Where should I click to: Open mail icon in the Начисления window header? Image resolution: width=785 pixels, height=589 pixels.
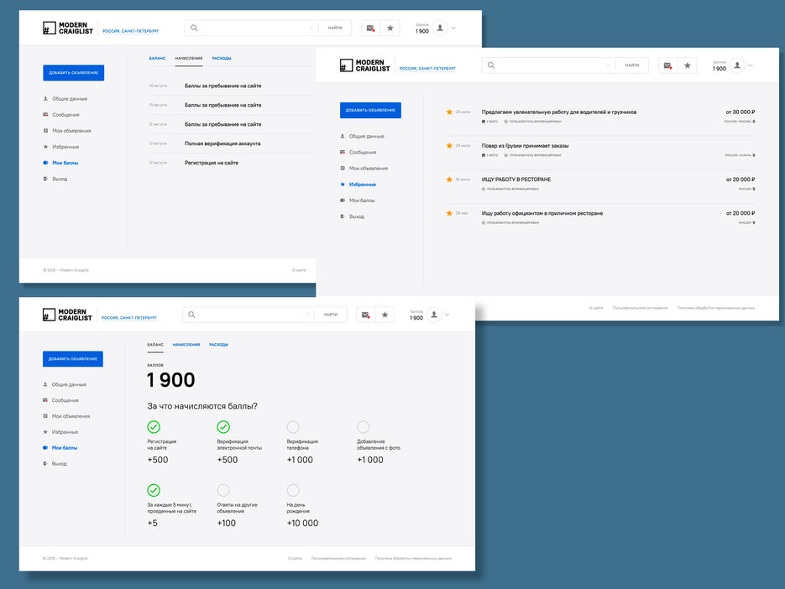370,28
